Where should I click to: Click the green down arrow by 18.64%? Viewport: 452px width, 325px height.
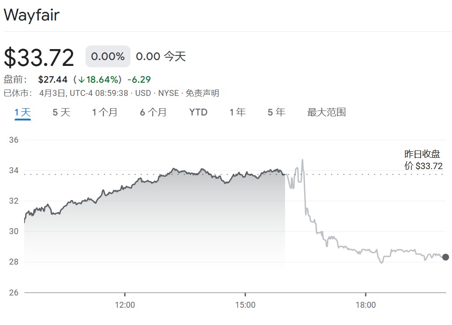(x=81, y=80)
